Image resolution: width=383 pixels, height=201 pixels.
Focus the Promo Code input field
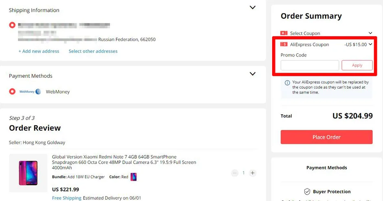click(310, 65)
